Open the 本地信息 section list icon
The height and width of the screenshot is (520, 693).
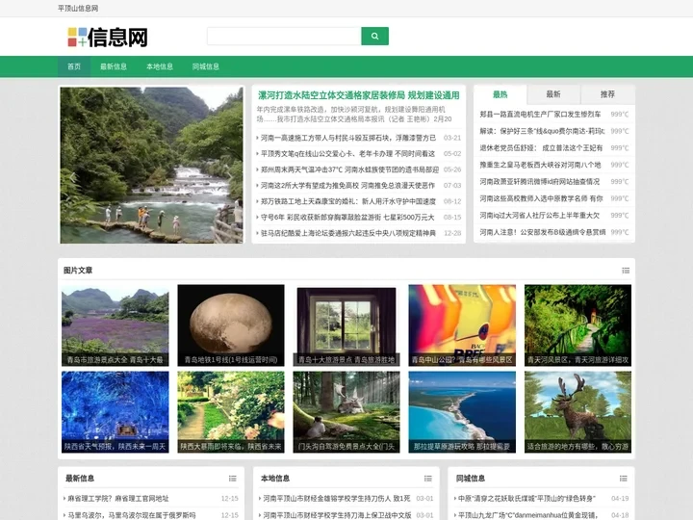(x=427, y=479)
